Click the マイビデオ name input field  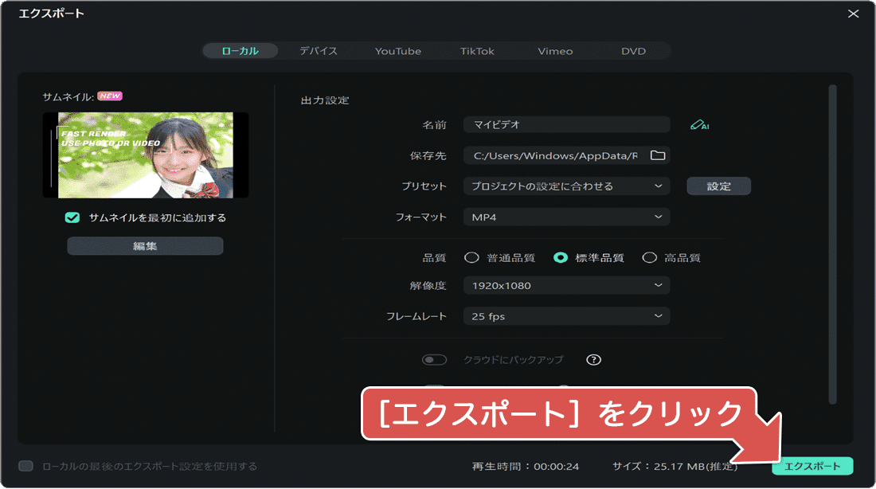click(566, 124)
